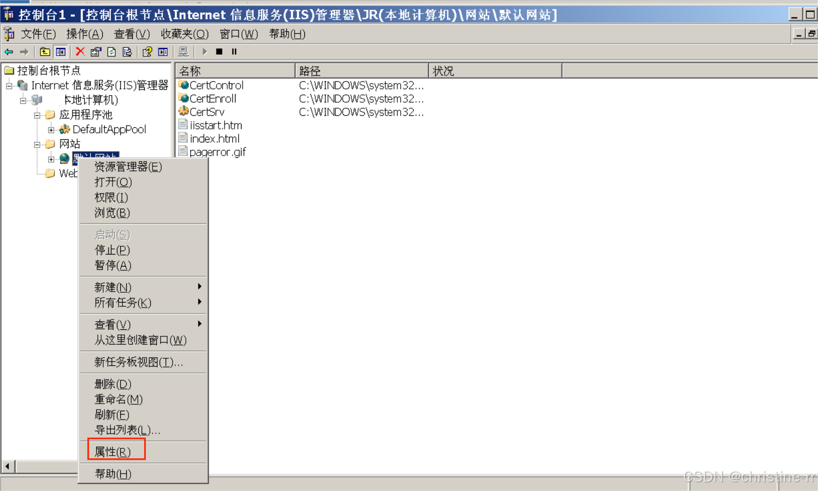Choose 暂停(A) from context menu
Image resolution: width=818 pixels, height=491 pixels.
(x=143, y=265)
